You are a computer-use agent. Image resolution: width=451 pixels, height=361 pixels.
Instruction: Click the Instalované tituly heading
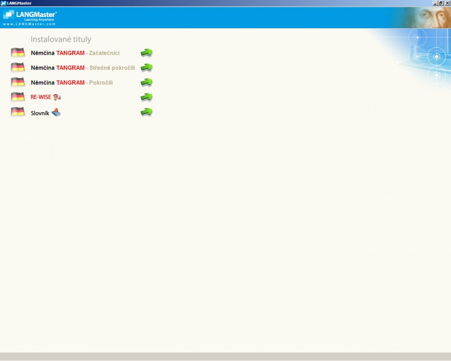click(x=61, y=39)
